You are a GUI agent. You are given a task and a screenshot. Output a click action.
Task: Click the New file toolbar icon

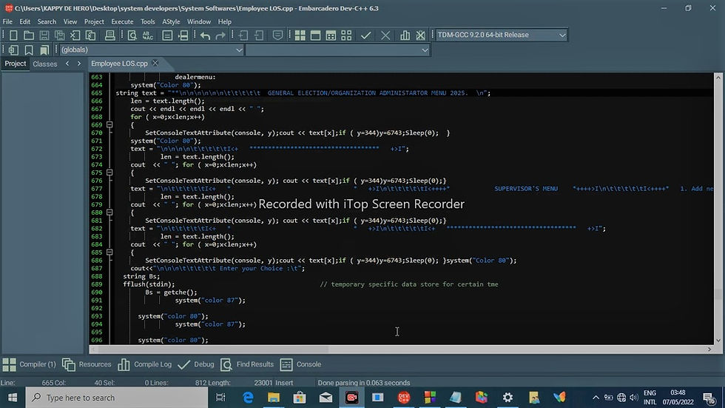(x=13, y=35)
